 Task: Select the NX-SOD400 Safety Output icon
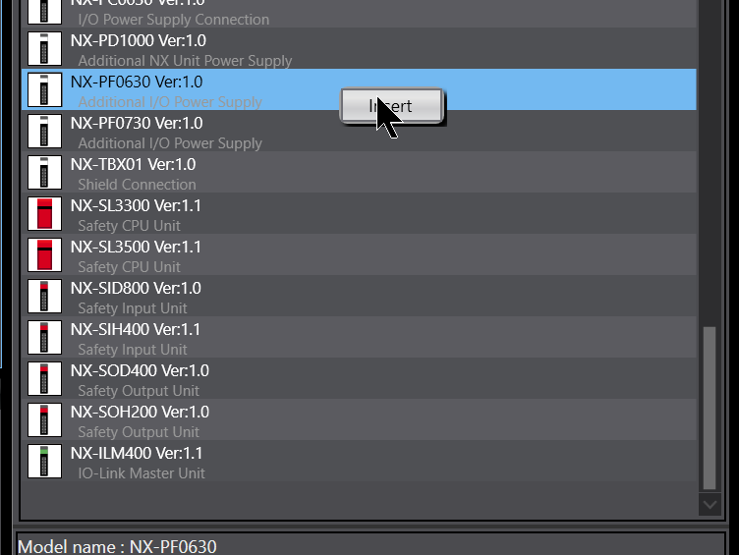click(44, 378)
